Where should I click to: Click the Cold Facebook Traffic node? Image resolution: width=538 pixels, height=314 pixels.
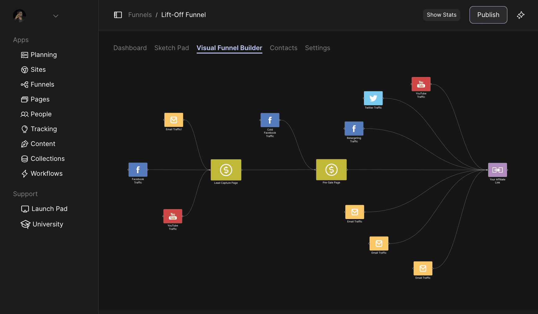point(270,120)
